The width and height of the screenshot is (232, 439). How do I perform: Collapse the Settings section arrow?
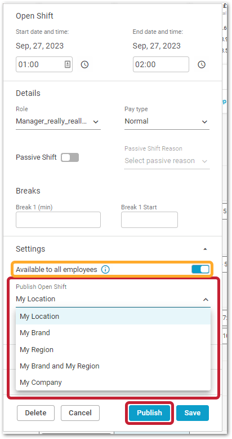coord(205,249)
